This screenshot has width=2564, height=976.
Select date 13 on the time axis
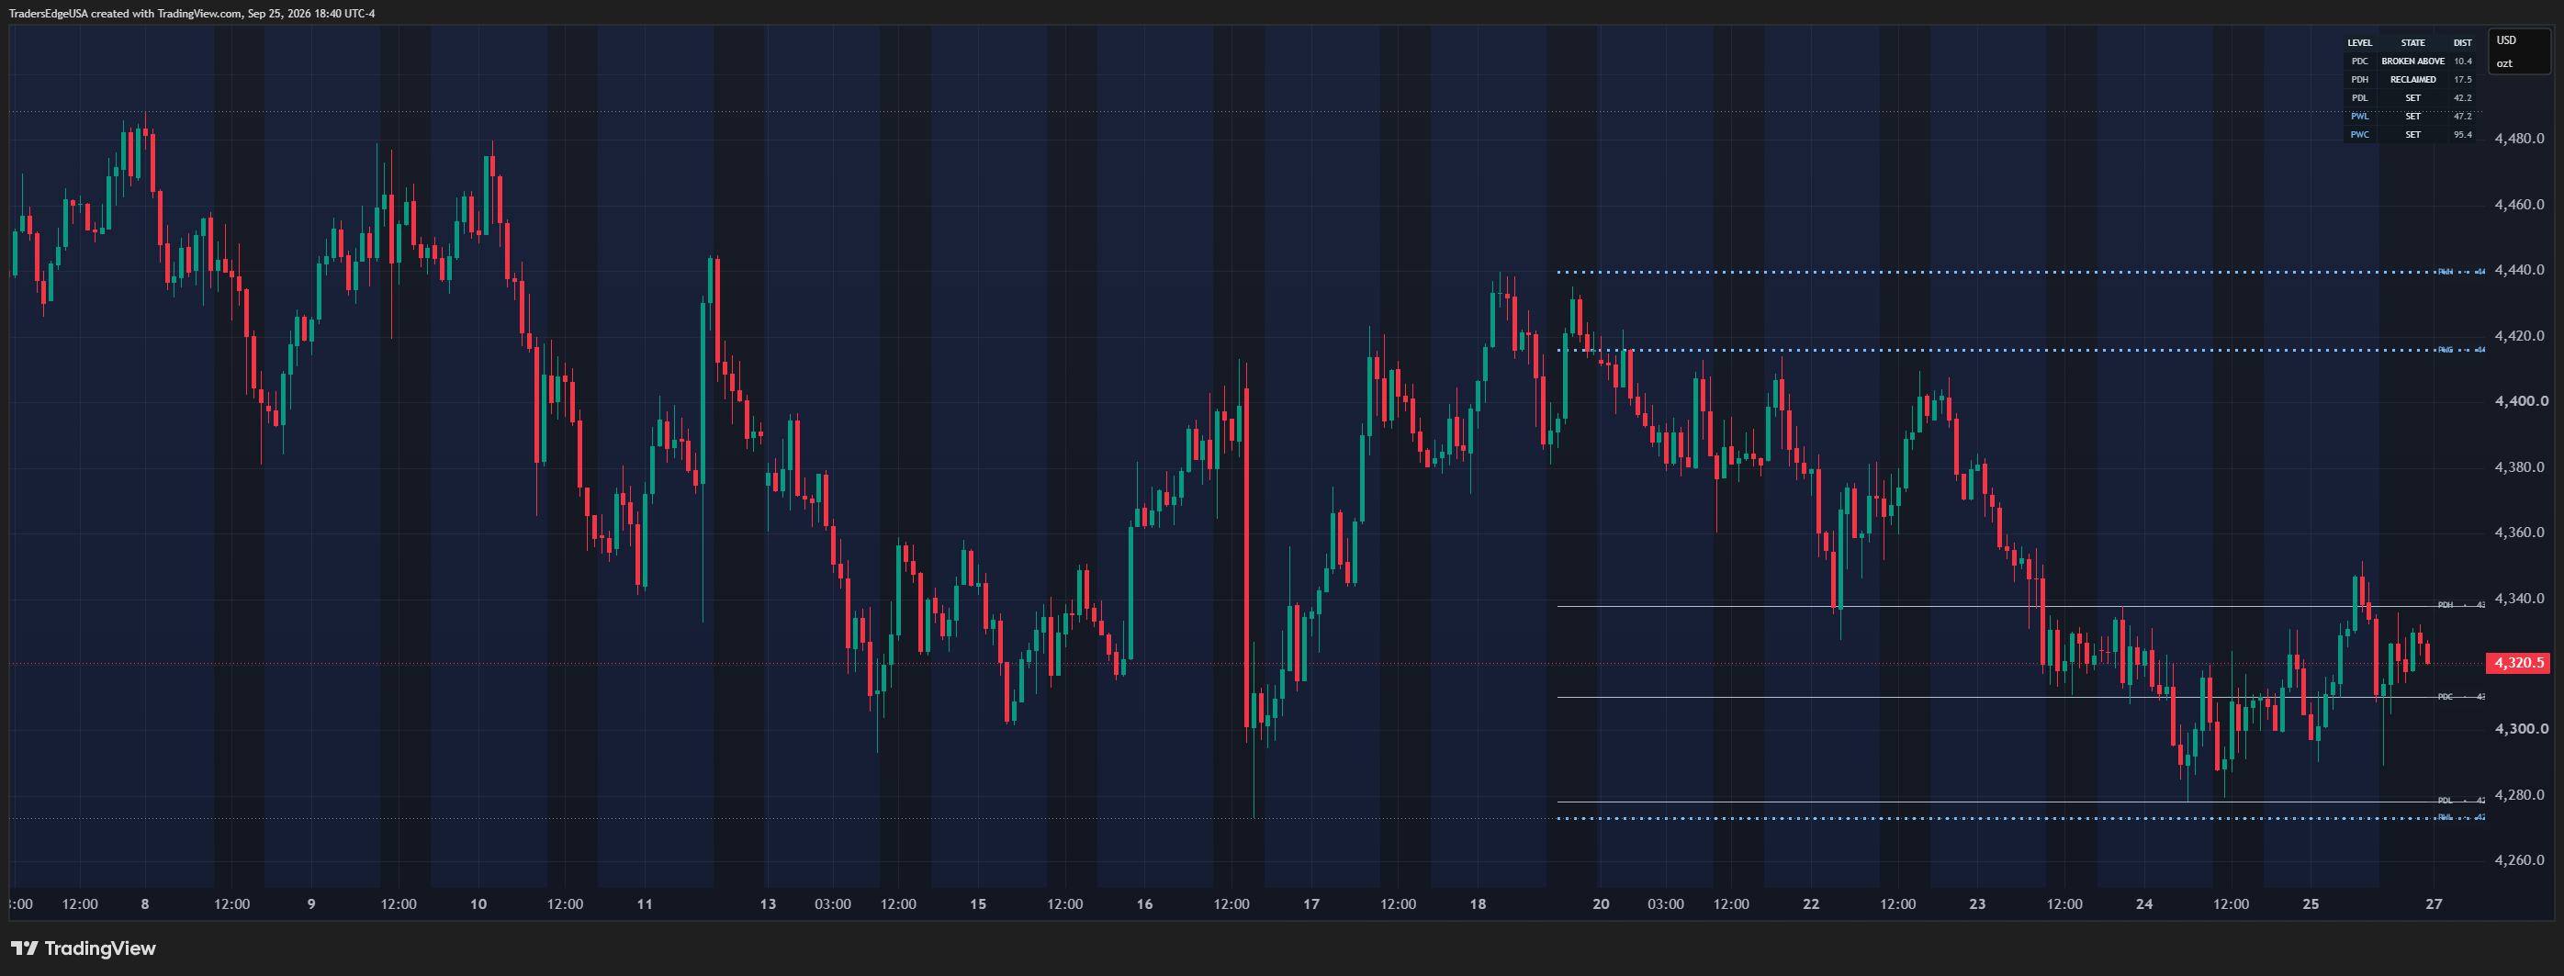[x=768, y=904]
